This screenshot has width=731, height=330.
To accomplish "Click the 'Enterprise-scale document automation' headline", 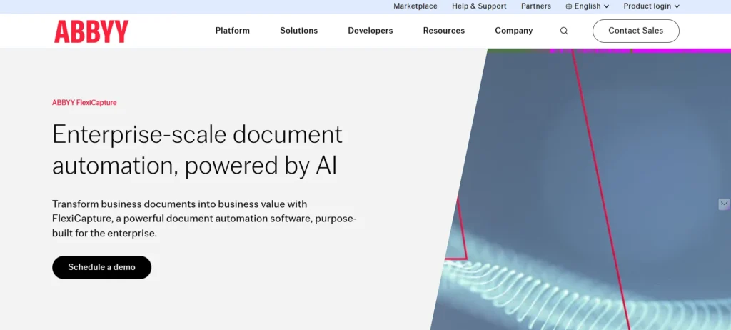I will (x=197, y=150).
